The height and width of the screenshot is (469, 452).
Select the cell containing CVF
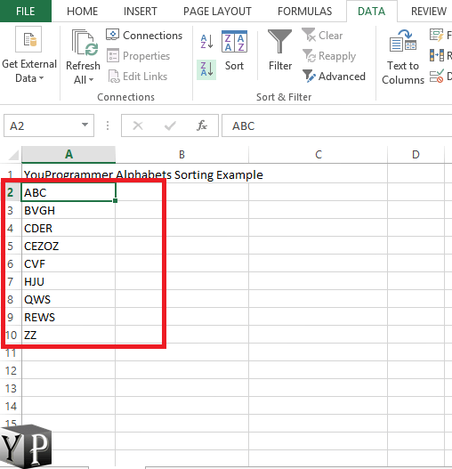pyautogui.click(x=69, y=263)
